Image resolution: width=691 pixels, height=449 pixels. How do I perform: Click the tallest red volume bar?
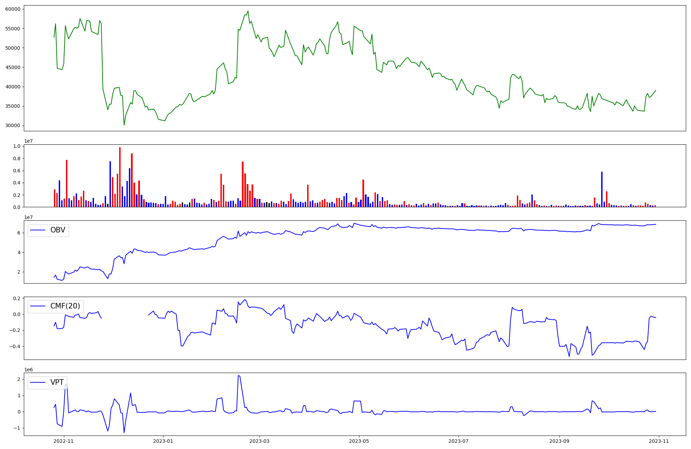coord(120,177)
